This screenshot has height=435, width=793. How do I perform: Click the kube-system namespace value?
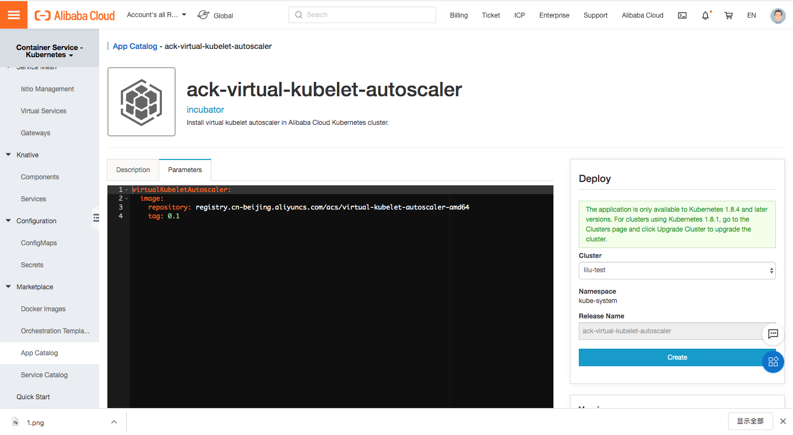[x=598, y=301]
